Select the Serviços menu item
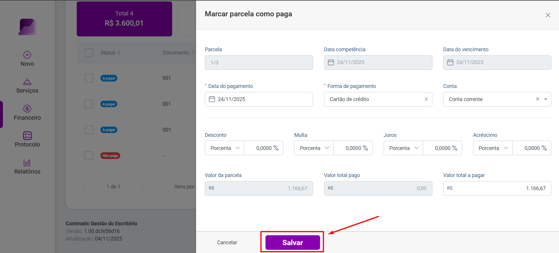 (x=27, y=86)
